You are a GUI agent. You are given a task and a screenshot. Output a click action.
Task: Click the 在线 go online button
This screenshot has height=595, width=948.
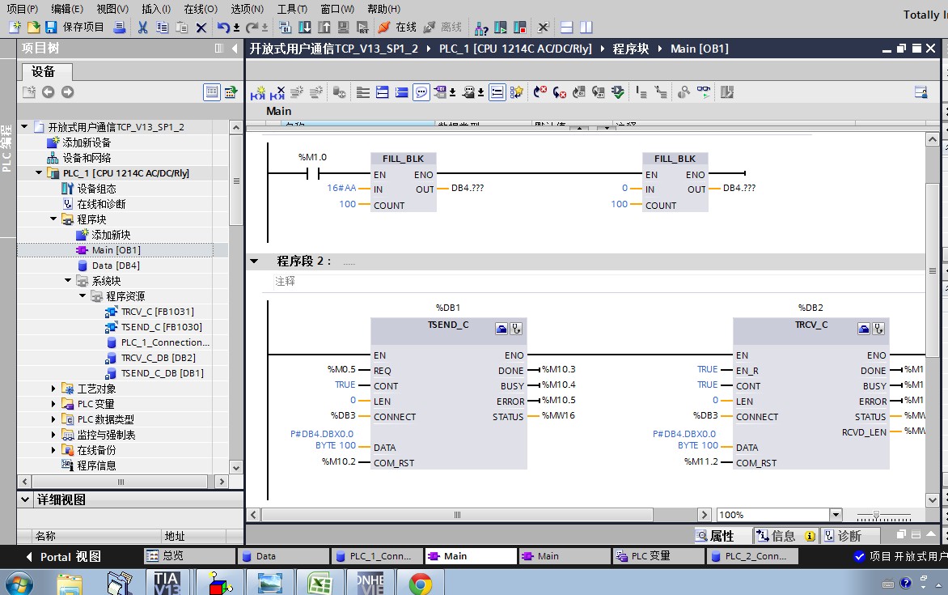[398, 28]
